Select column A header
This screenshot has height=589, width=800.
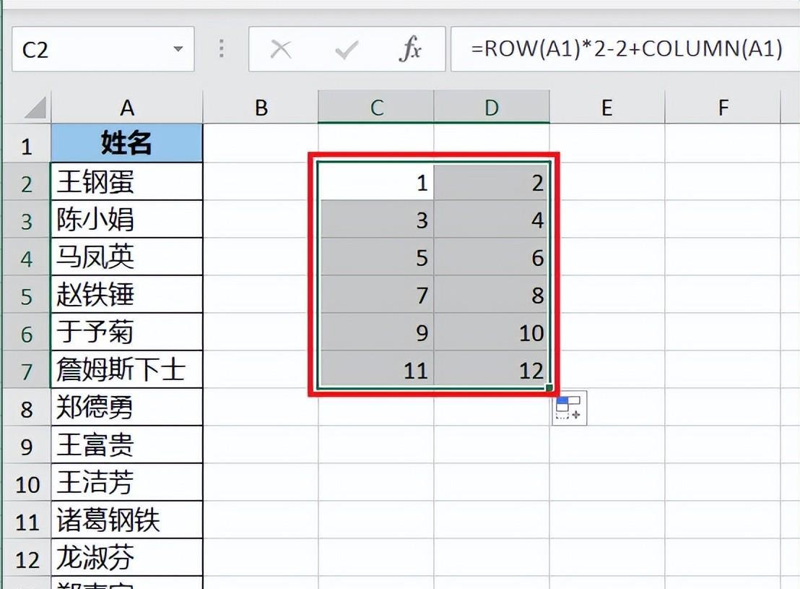pos(127,107)
